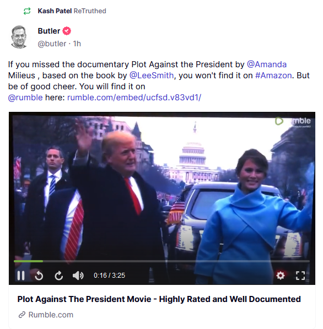323x329 pixels.
Task: Open the @Amanda mention link
Action: click(x=267, y=64)
